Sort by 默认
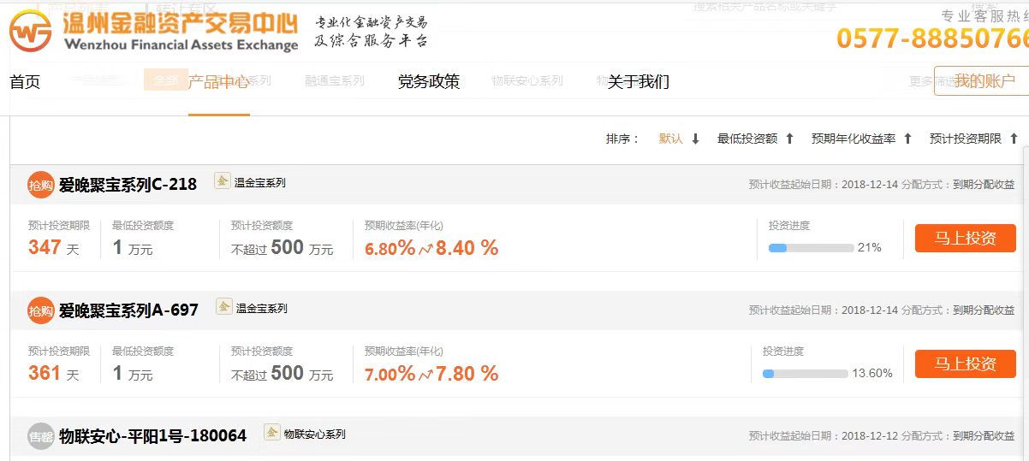 tap(670, 139)
